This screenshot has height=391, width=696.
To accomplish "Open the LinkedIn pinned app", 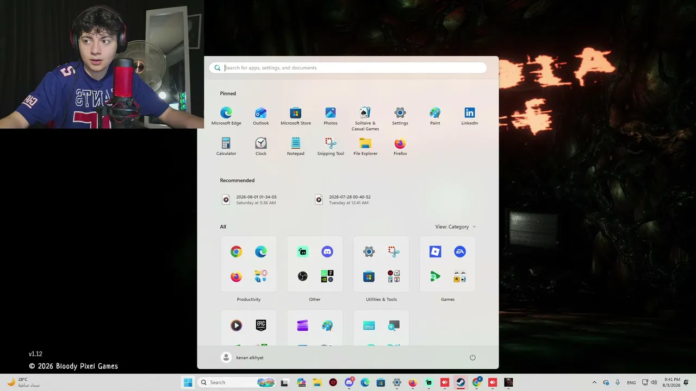I will [470, 116].
